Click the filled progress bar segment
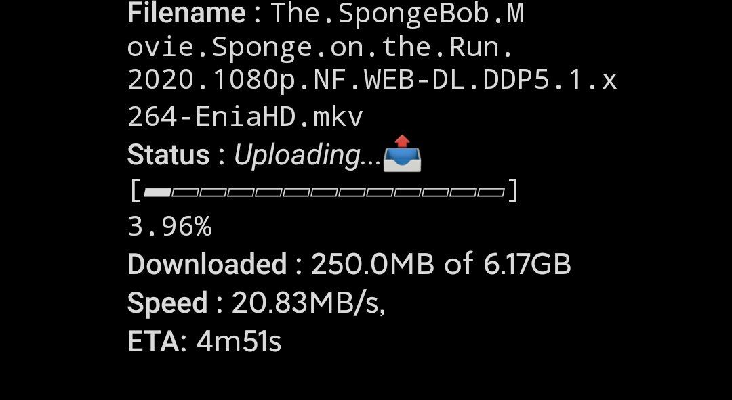This screenshot has height=400, width=732. coord(157,192)
